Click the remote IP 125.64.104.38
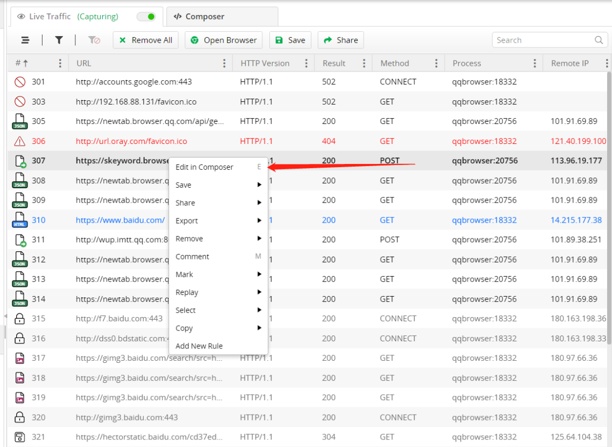Image resolution: width=612 pixels, height=447 pixels. click(x=576, y=437)
